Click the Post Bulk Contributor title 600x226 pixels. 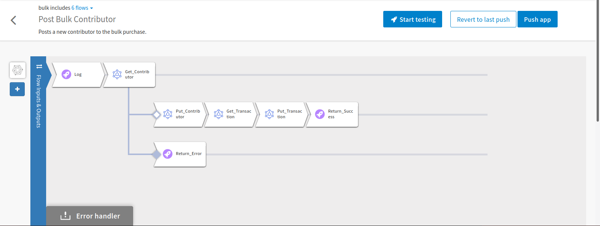pos(77,20)
